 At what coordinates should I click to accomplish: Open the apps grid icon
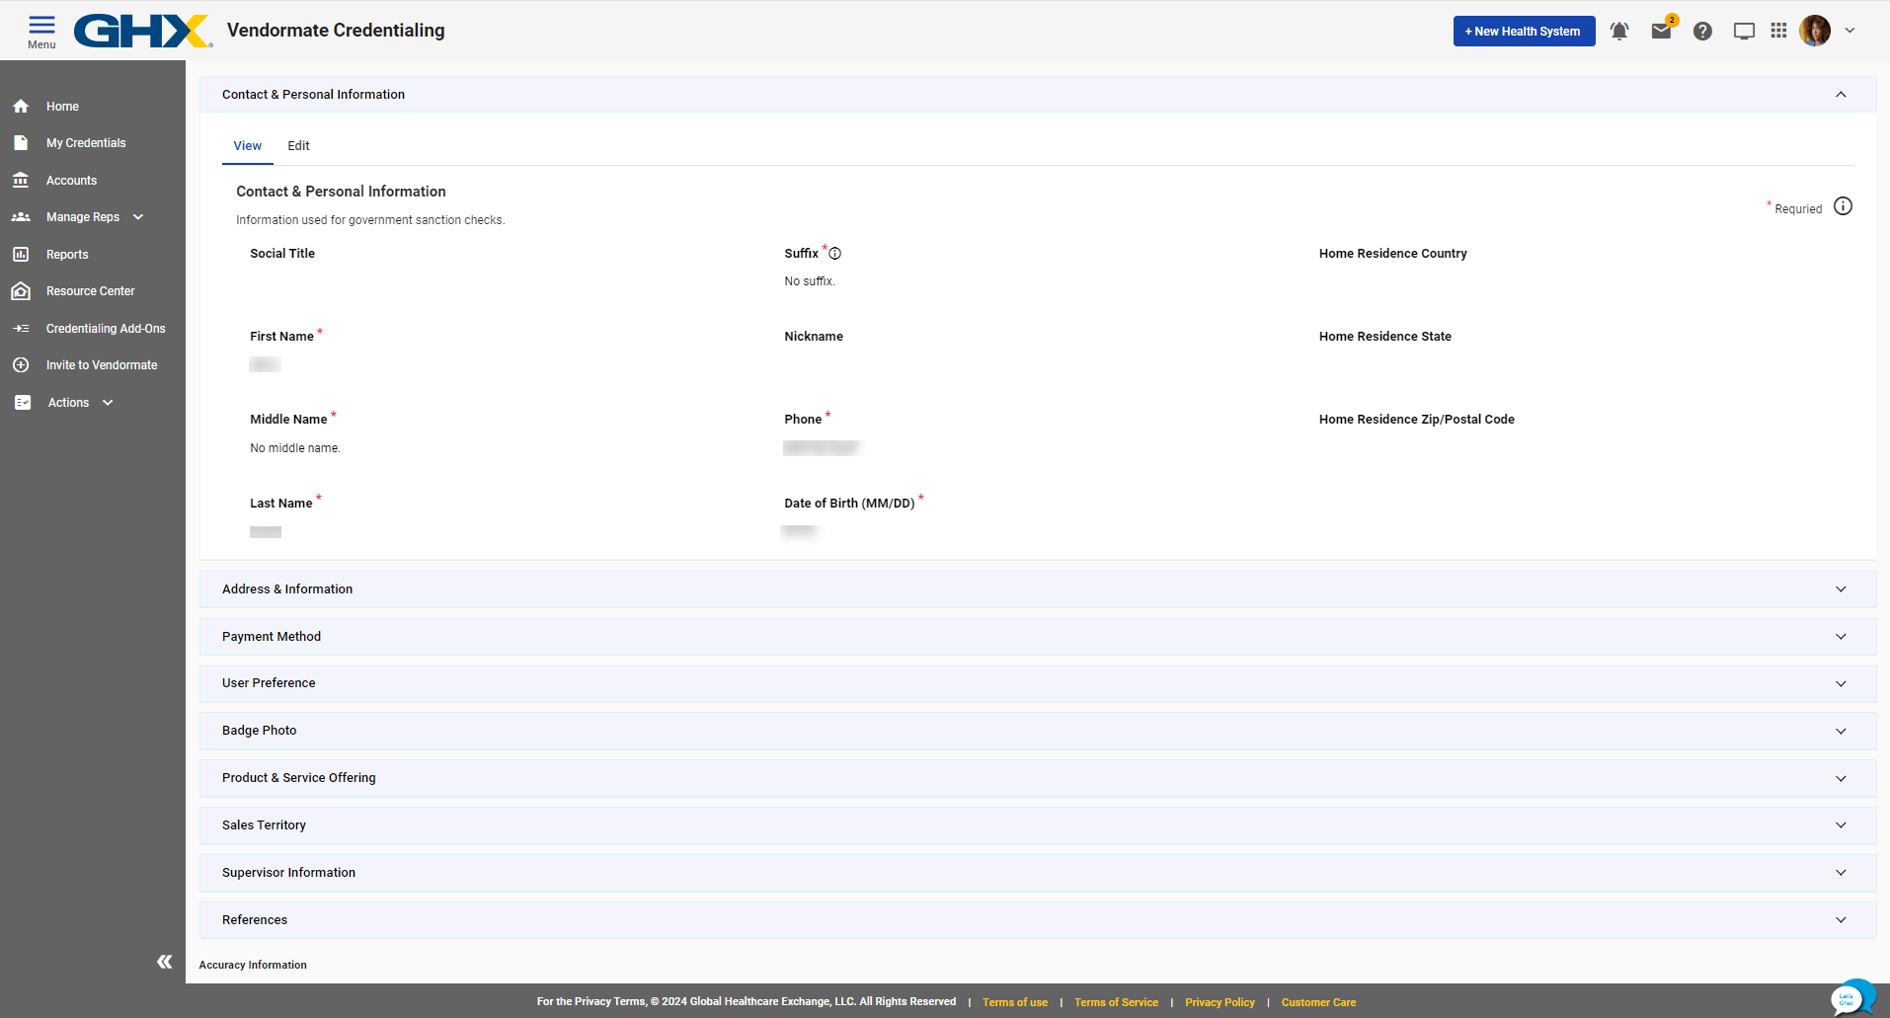click(1779, 31)
